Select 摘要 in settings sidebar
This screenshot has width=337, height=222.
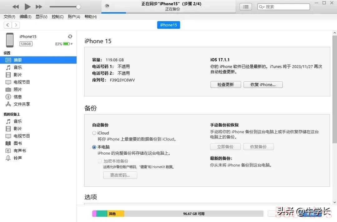click(38, 60)
